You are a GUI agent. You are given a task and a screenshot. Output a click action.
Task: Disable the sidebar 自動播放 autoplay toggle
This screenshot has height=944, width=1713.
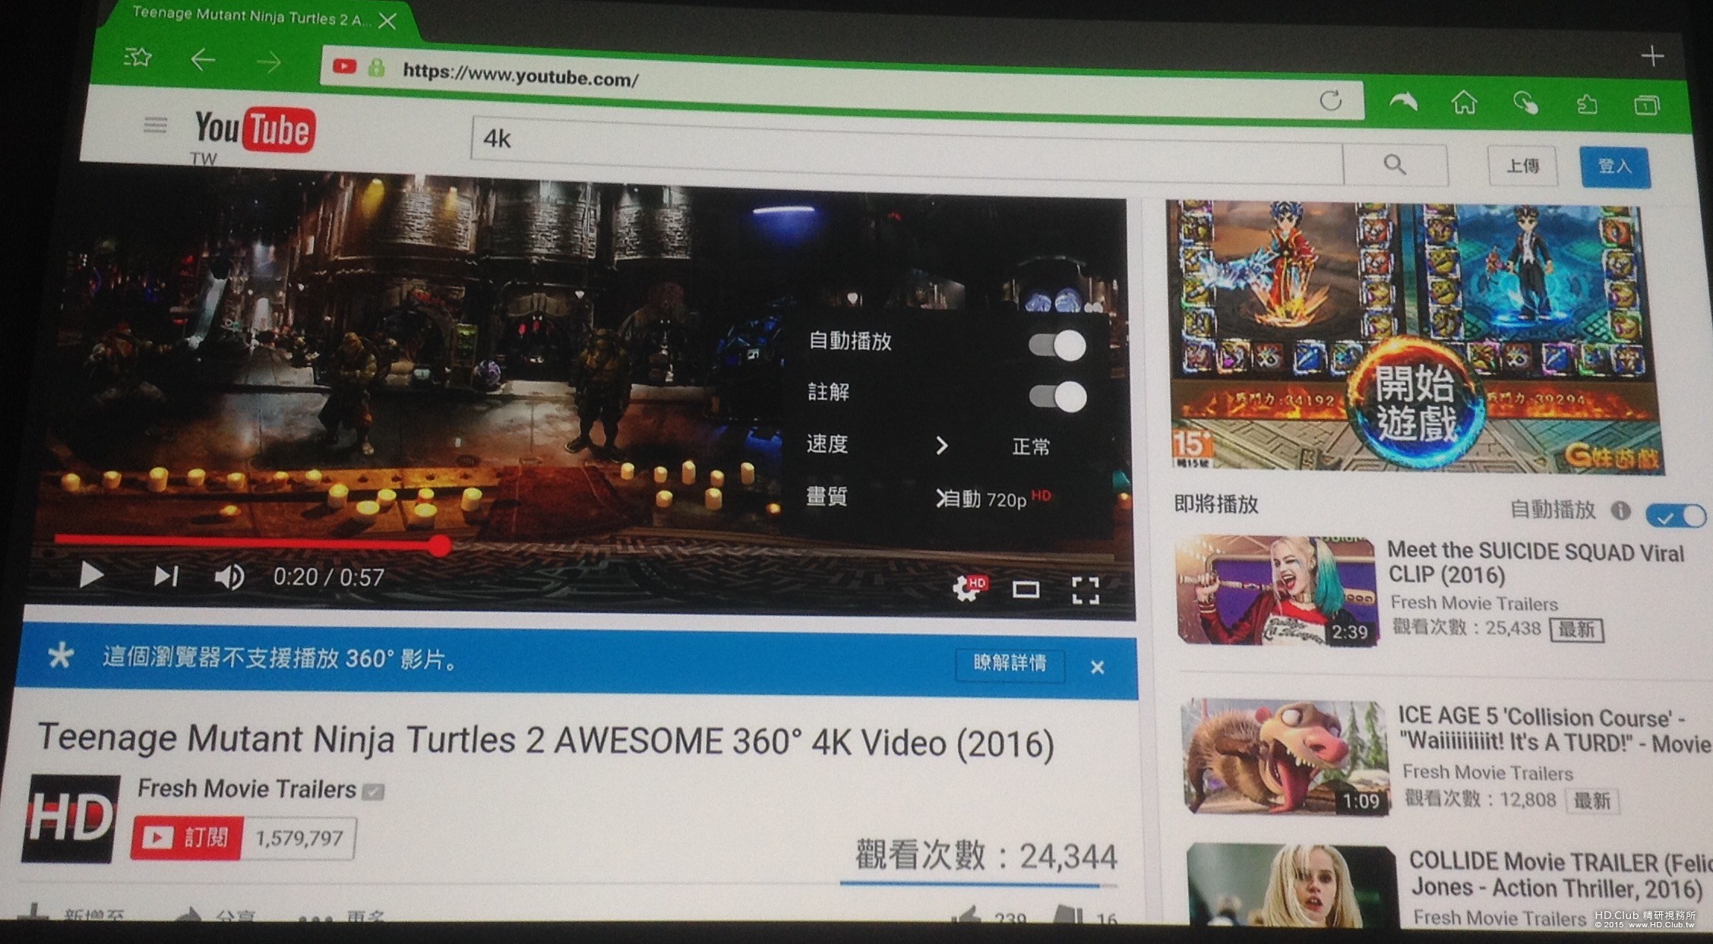(x=1676, y=516)
